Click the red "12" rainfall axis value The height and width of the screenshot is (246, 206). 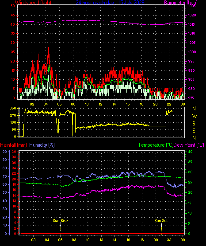click(14, 201)
